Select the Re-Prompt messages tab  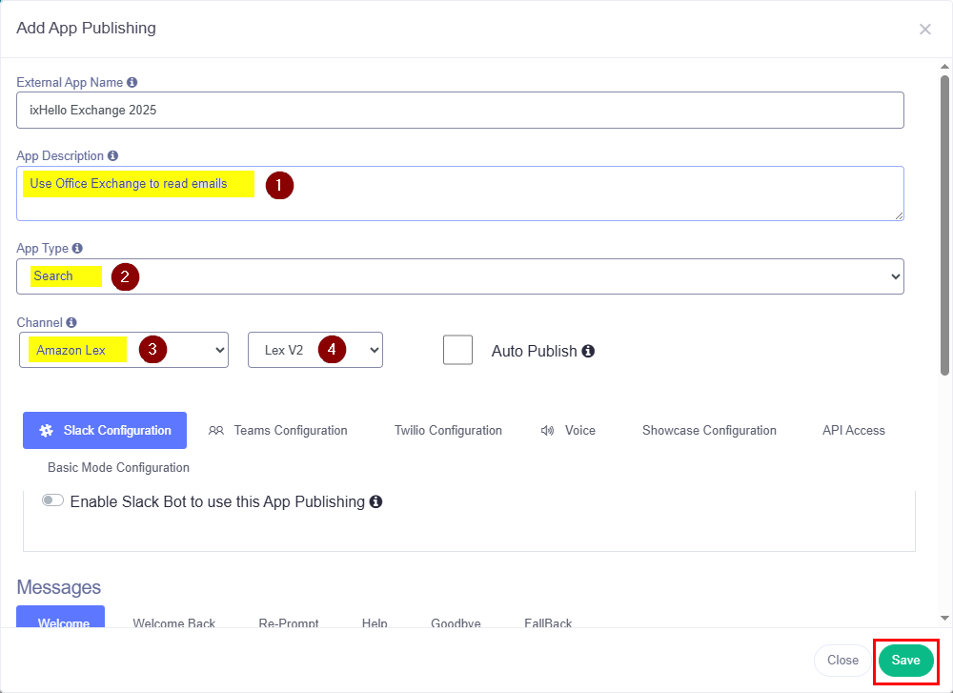pyautogui.click(x=289, y=622)
